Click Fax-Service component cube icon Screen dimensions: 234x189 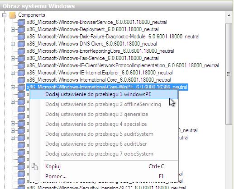pyautogui.click(x=21, y=58)
